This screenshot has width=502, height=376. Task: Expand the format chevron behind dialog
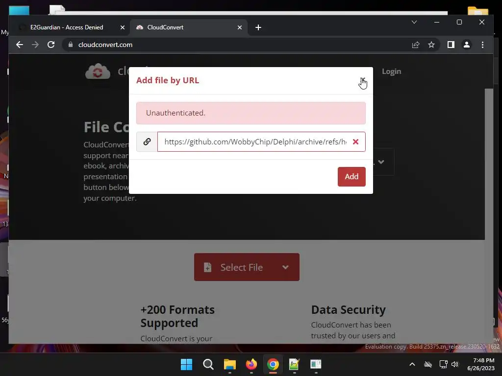(x=381, y=162)
